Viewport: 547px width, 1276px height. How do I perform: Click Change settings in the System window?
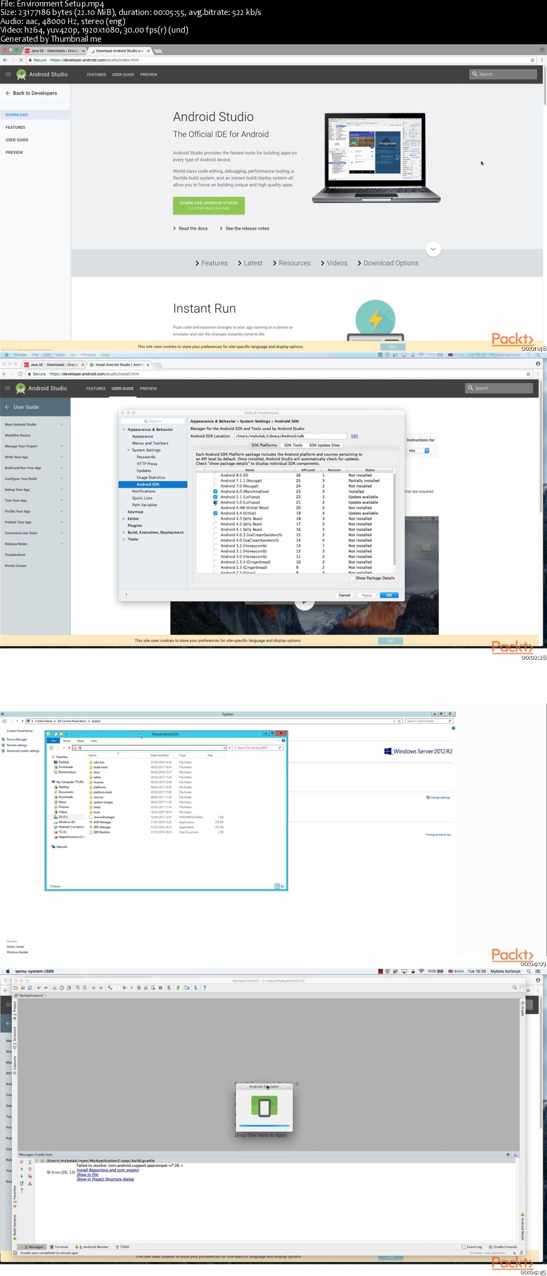click(x=439, y=797)
